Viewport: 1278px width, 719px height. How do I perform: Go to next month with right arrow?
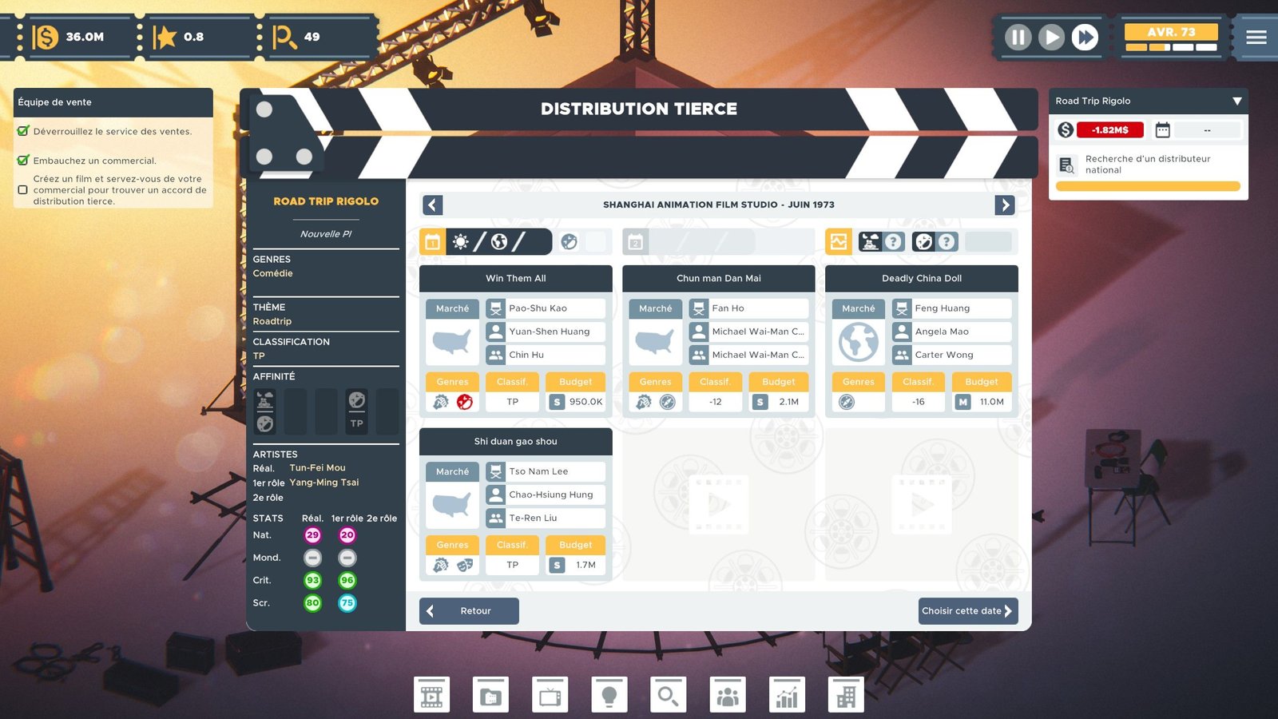coord(1005,205)
